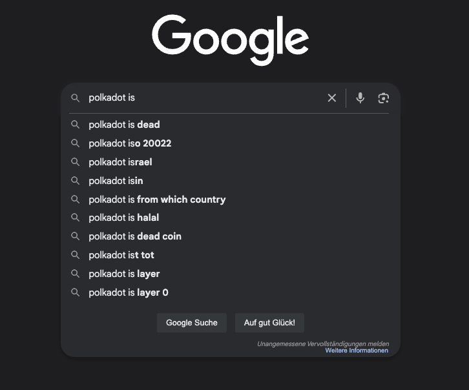Click the search magnifier in the input field

pos(76,97)
